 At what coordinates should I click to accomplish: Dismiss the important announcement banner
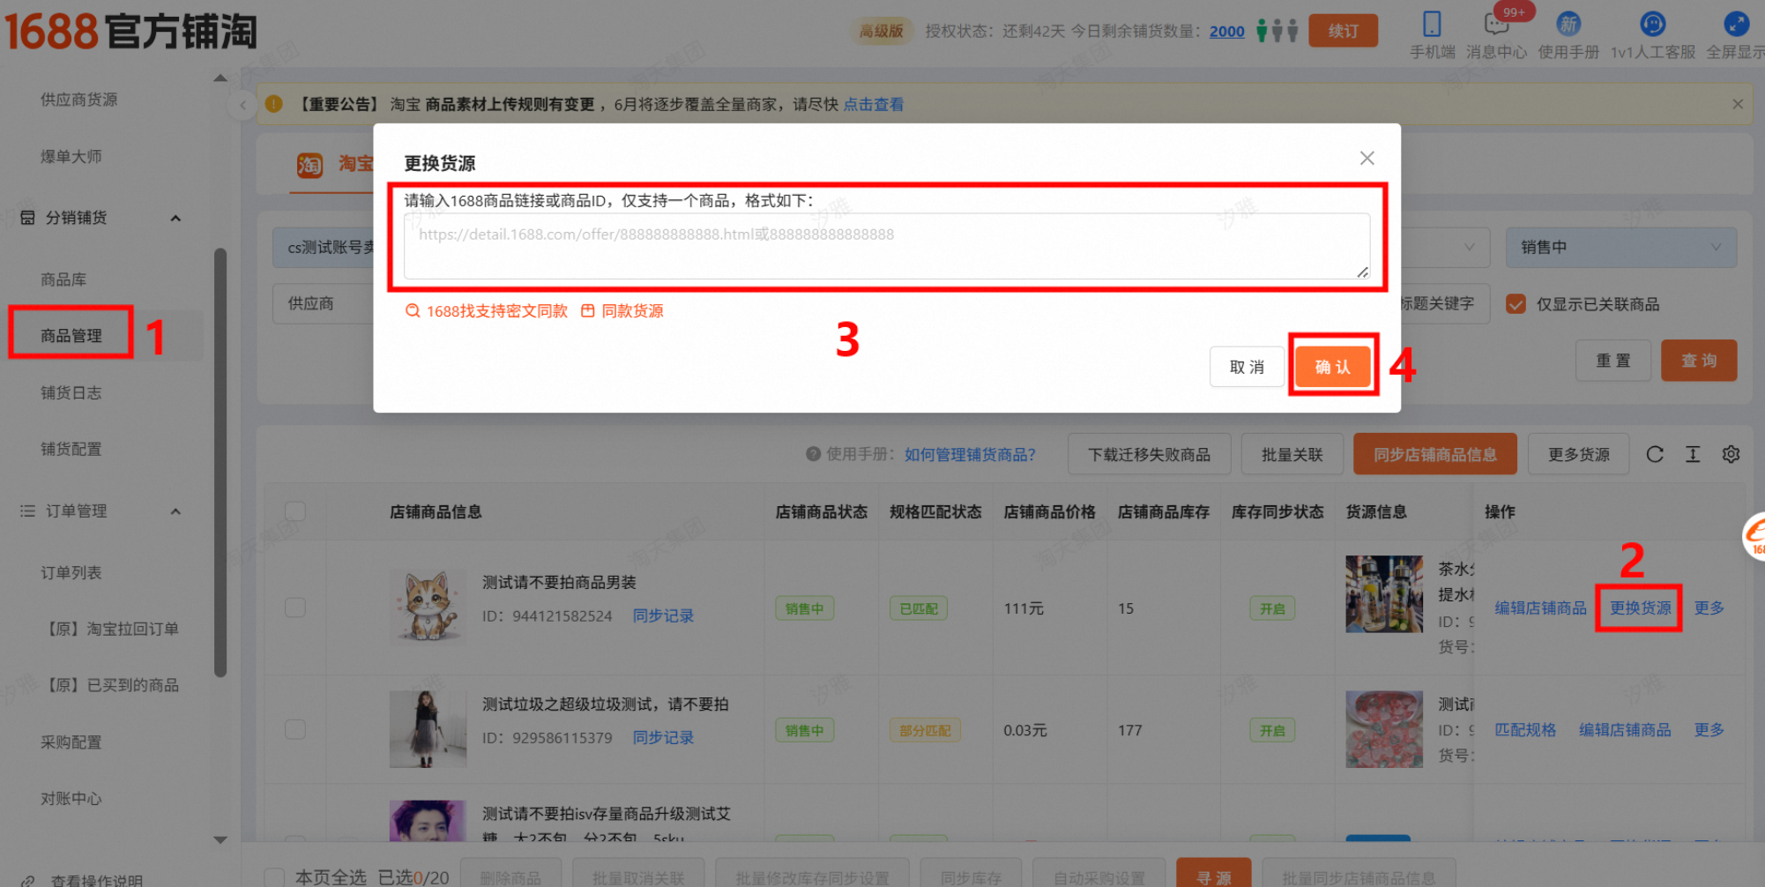1737,104
